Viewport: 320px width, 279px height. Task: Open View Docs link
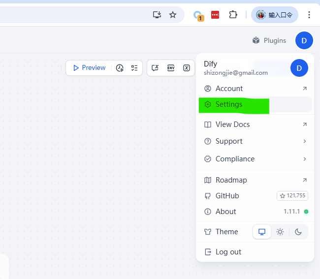pyautogui.click(x=255, y=124)
